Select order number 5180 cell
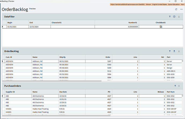The image size is (185, 119). point(99,68)
